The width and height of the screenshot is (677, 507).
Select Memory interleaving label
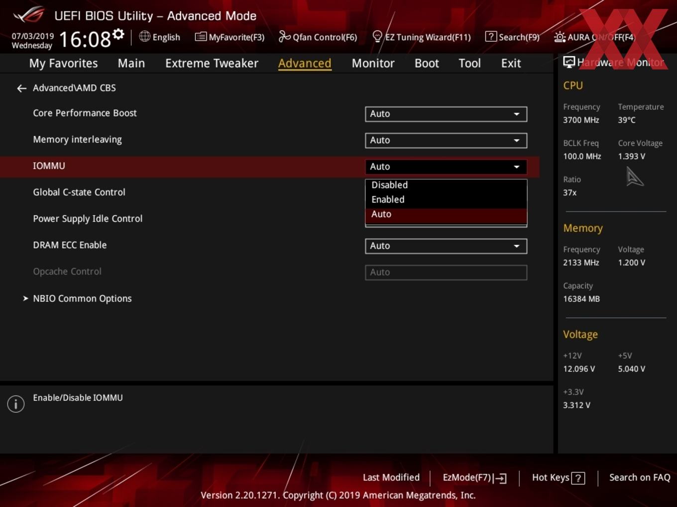(77, 140)
